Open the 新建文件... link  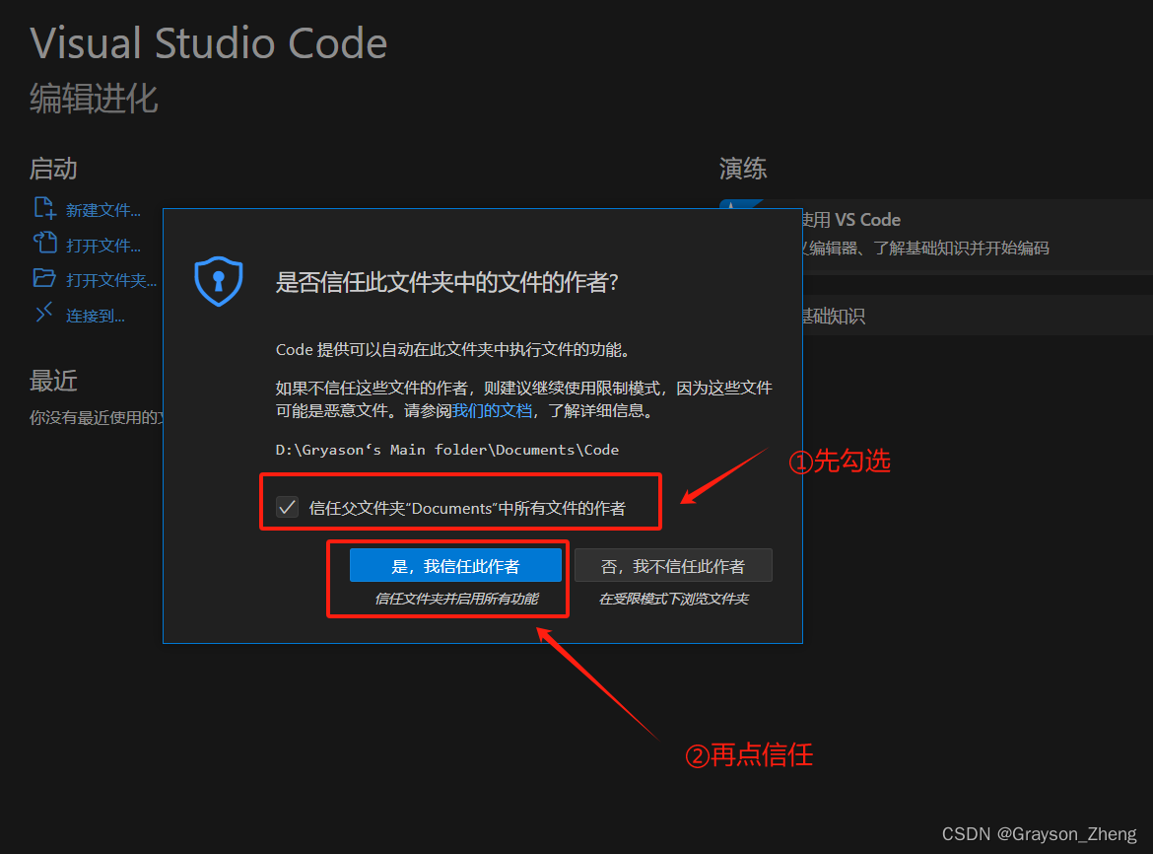coord(102,210)
